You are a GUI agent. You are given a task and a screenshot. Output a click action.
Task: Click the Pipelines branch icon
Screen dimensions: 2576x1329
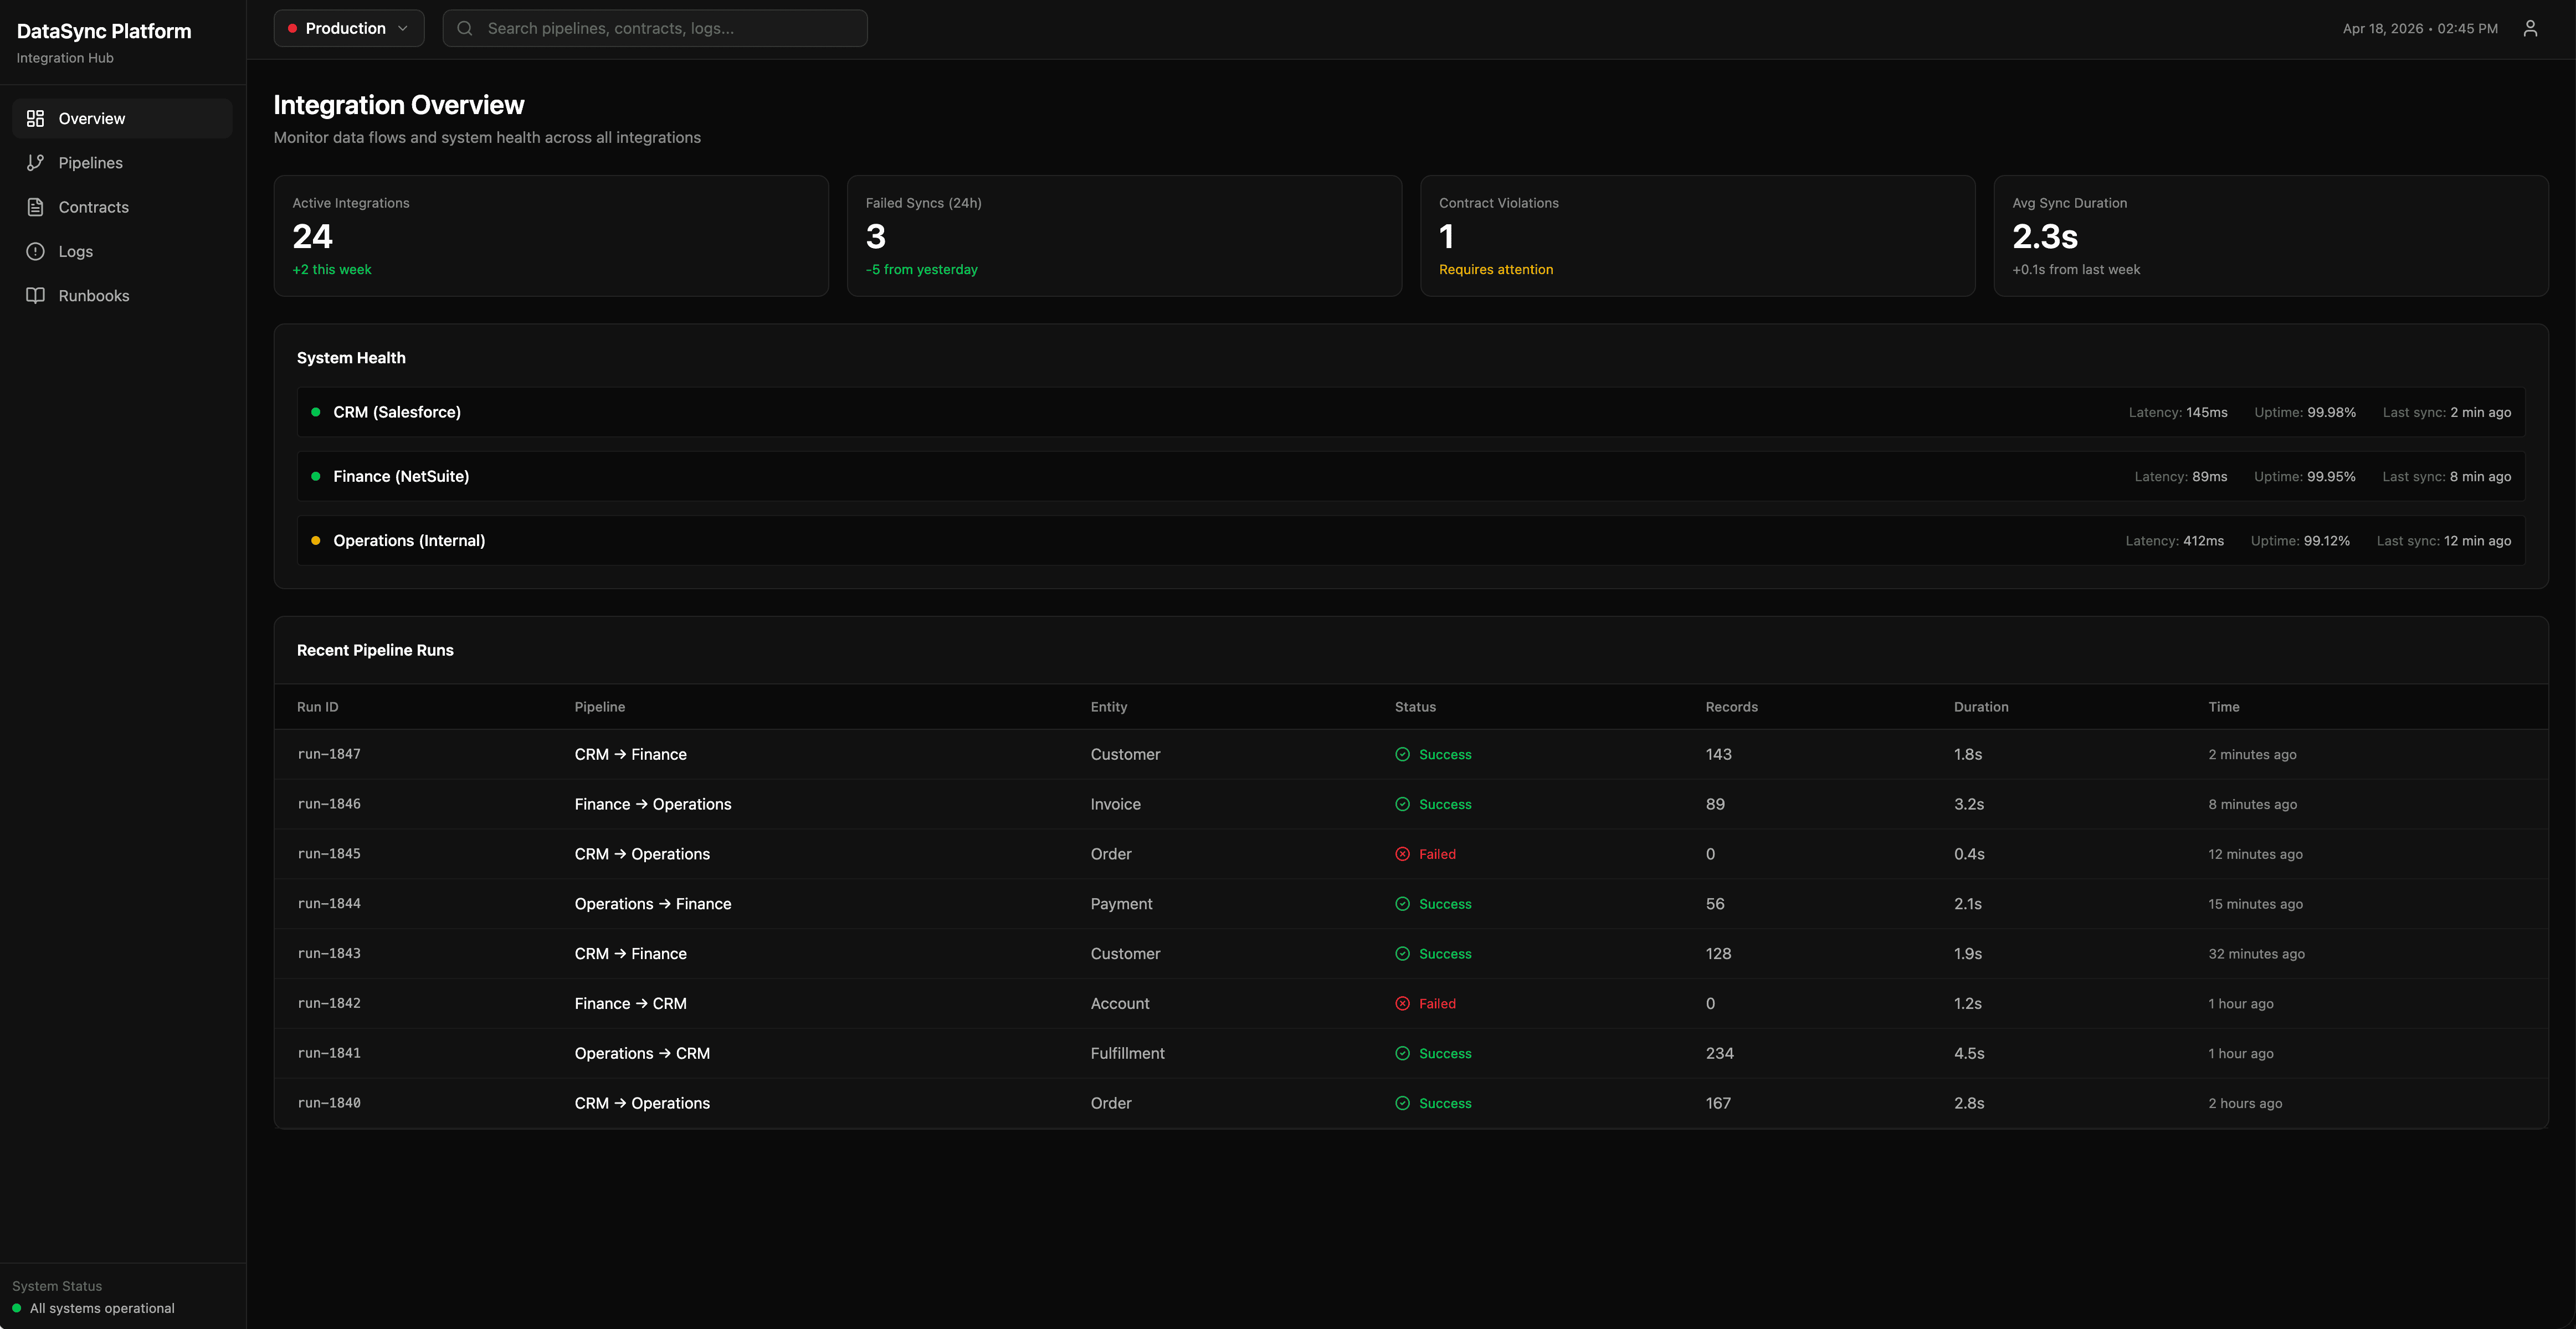pyautogui.click(x=35, y=163)
